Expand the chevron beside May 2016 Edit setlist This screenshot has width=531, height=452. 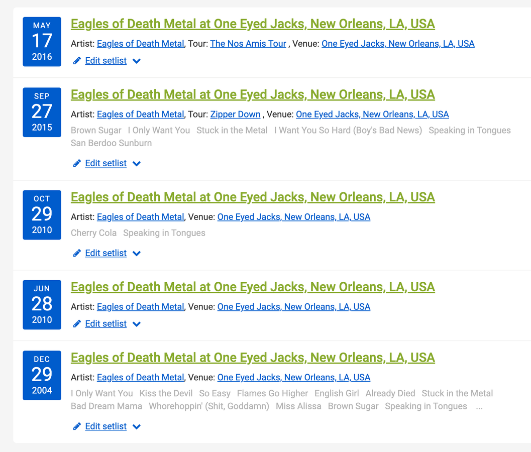click(x=137, y=61)
